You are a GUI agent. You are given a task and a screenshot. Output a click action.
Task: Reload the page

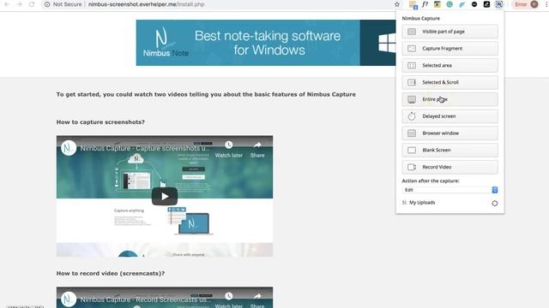pos(32,4)
